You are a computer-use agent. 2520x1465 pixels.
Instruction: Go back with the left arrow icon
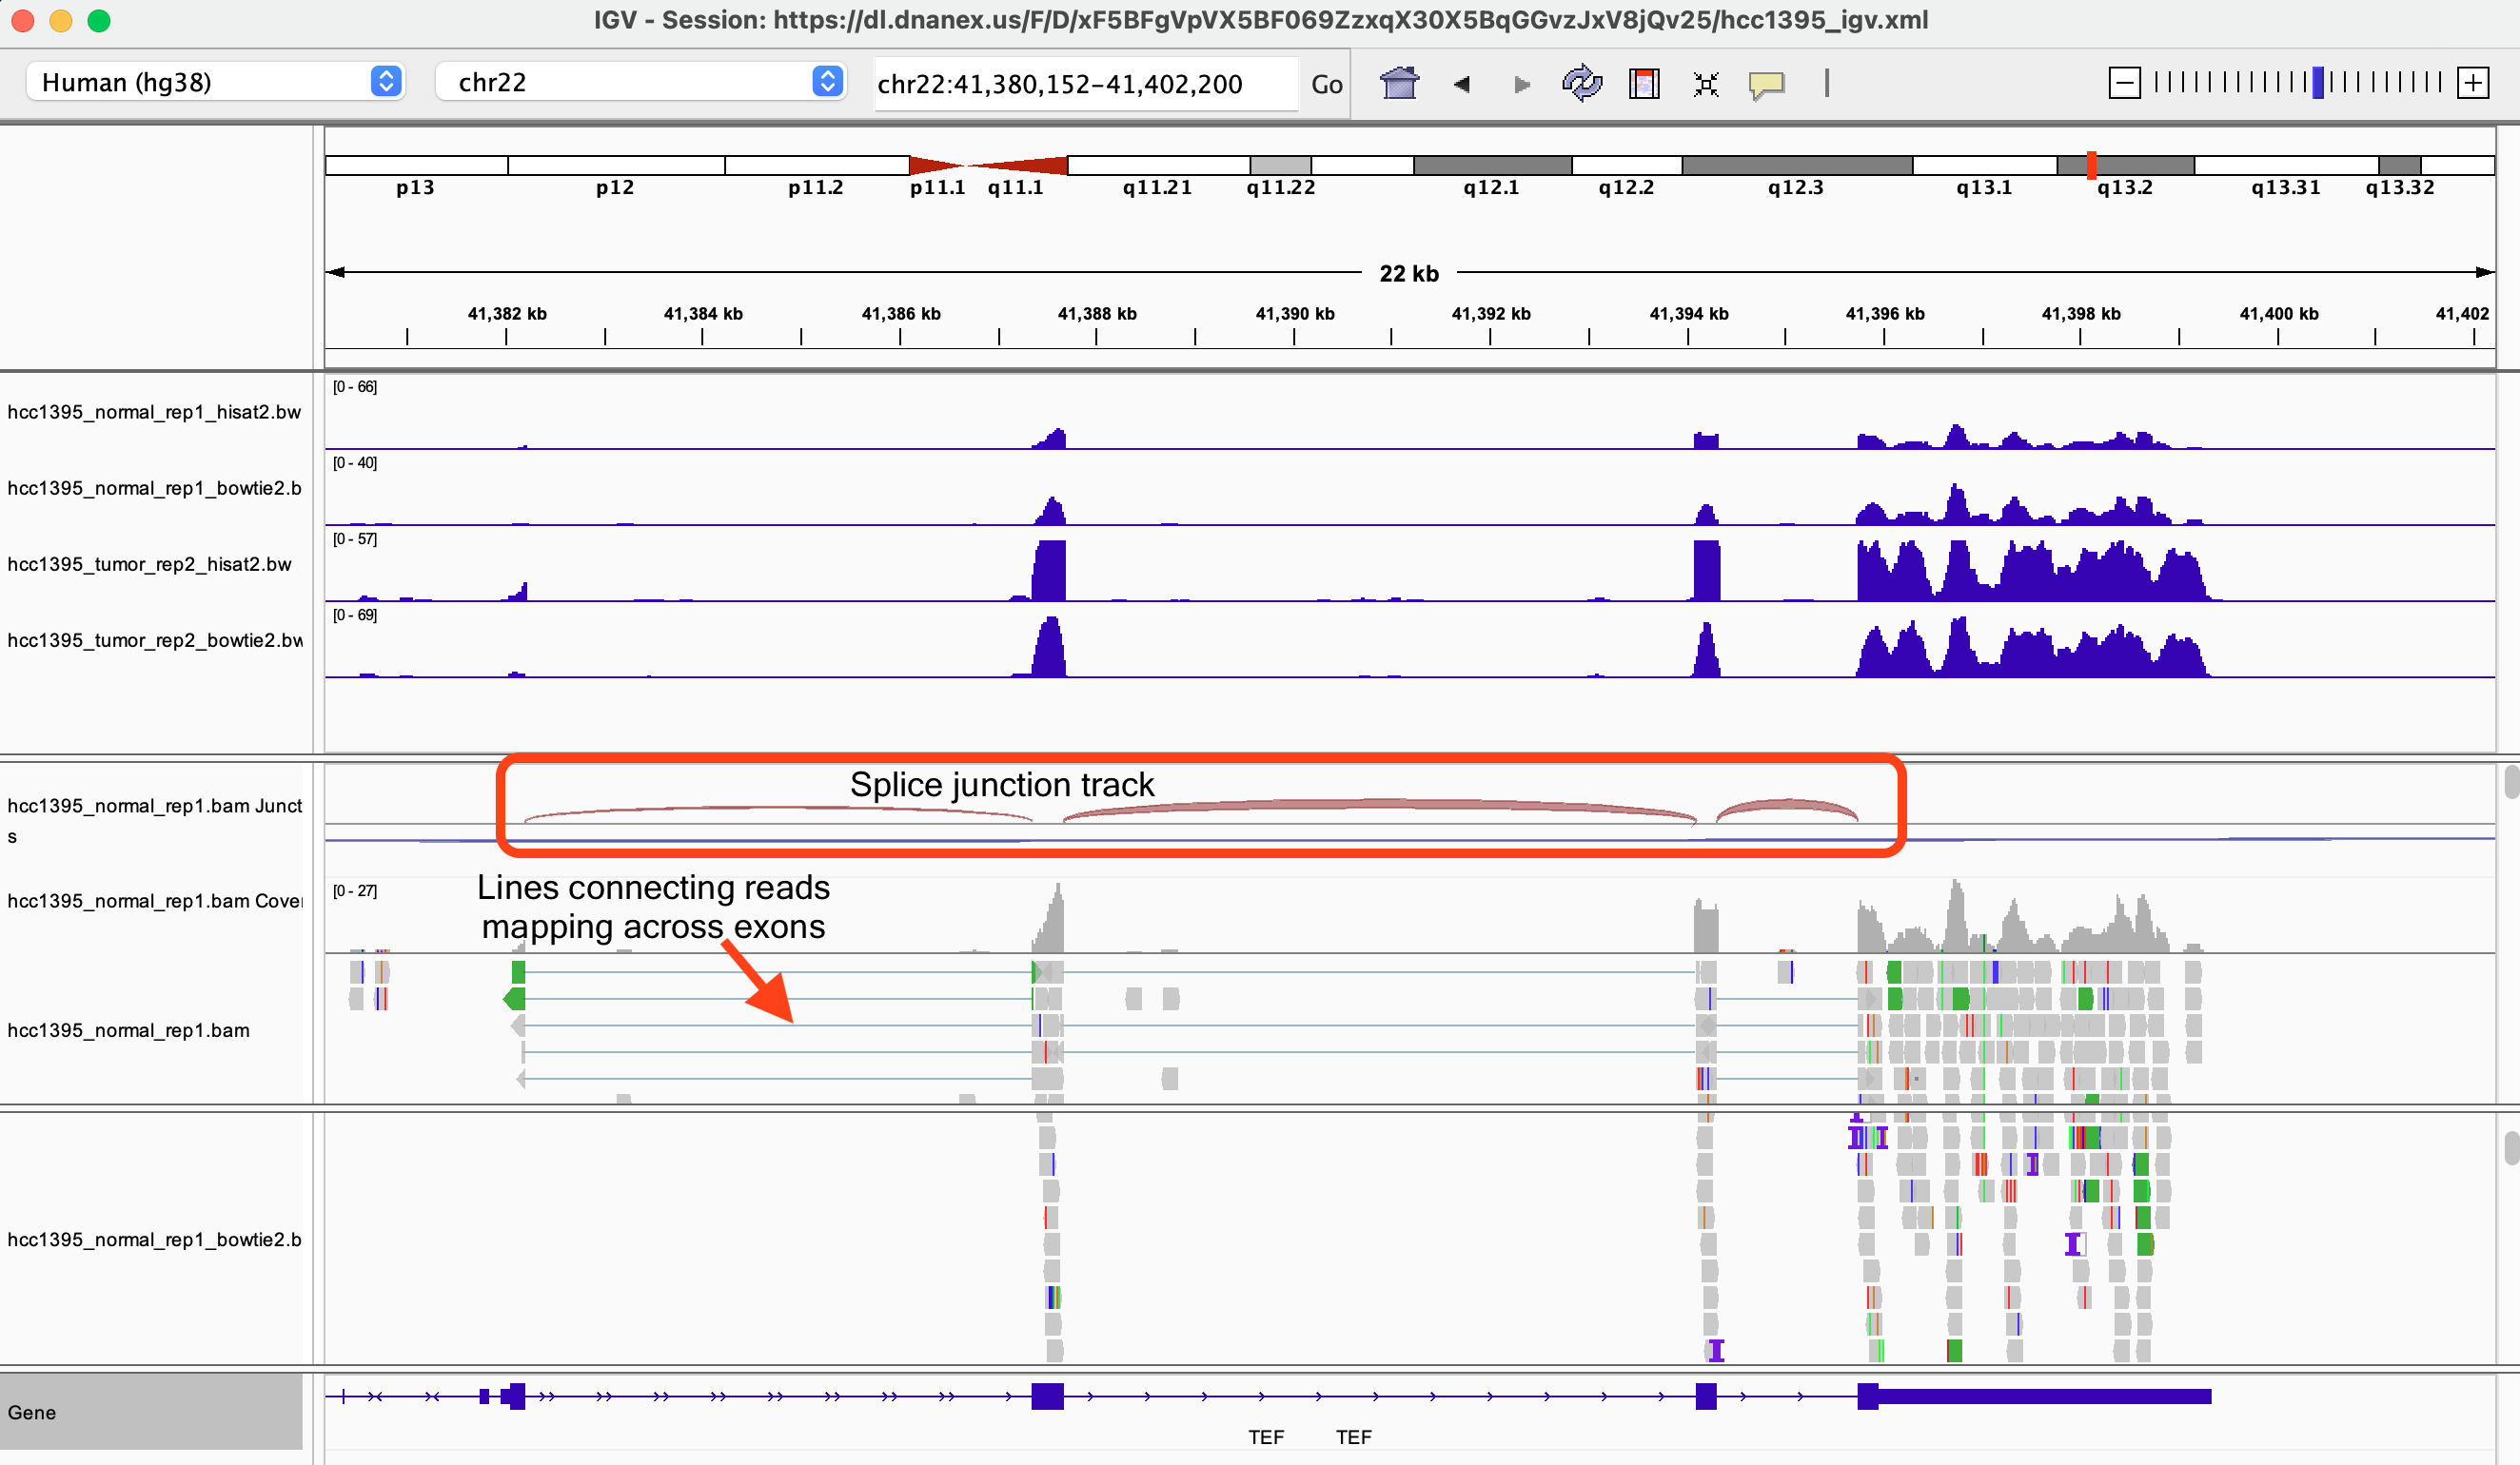(1461, 84)
